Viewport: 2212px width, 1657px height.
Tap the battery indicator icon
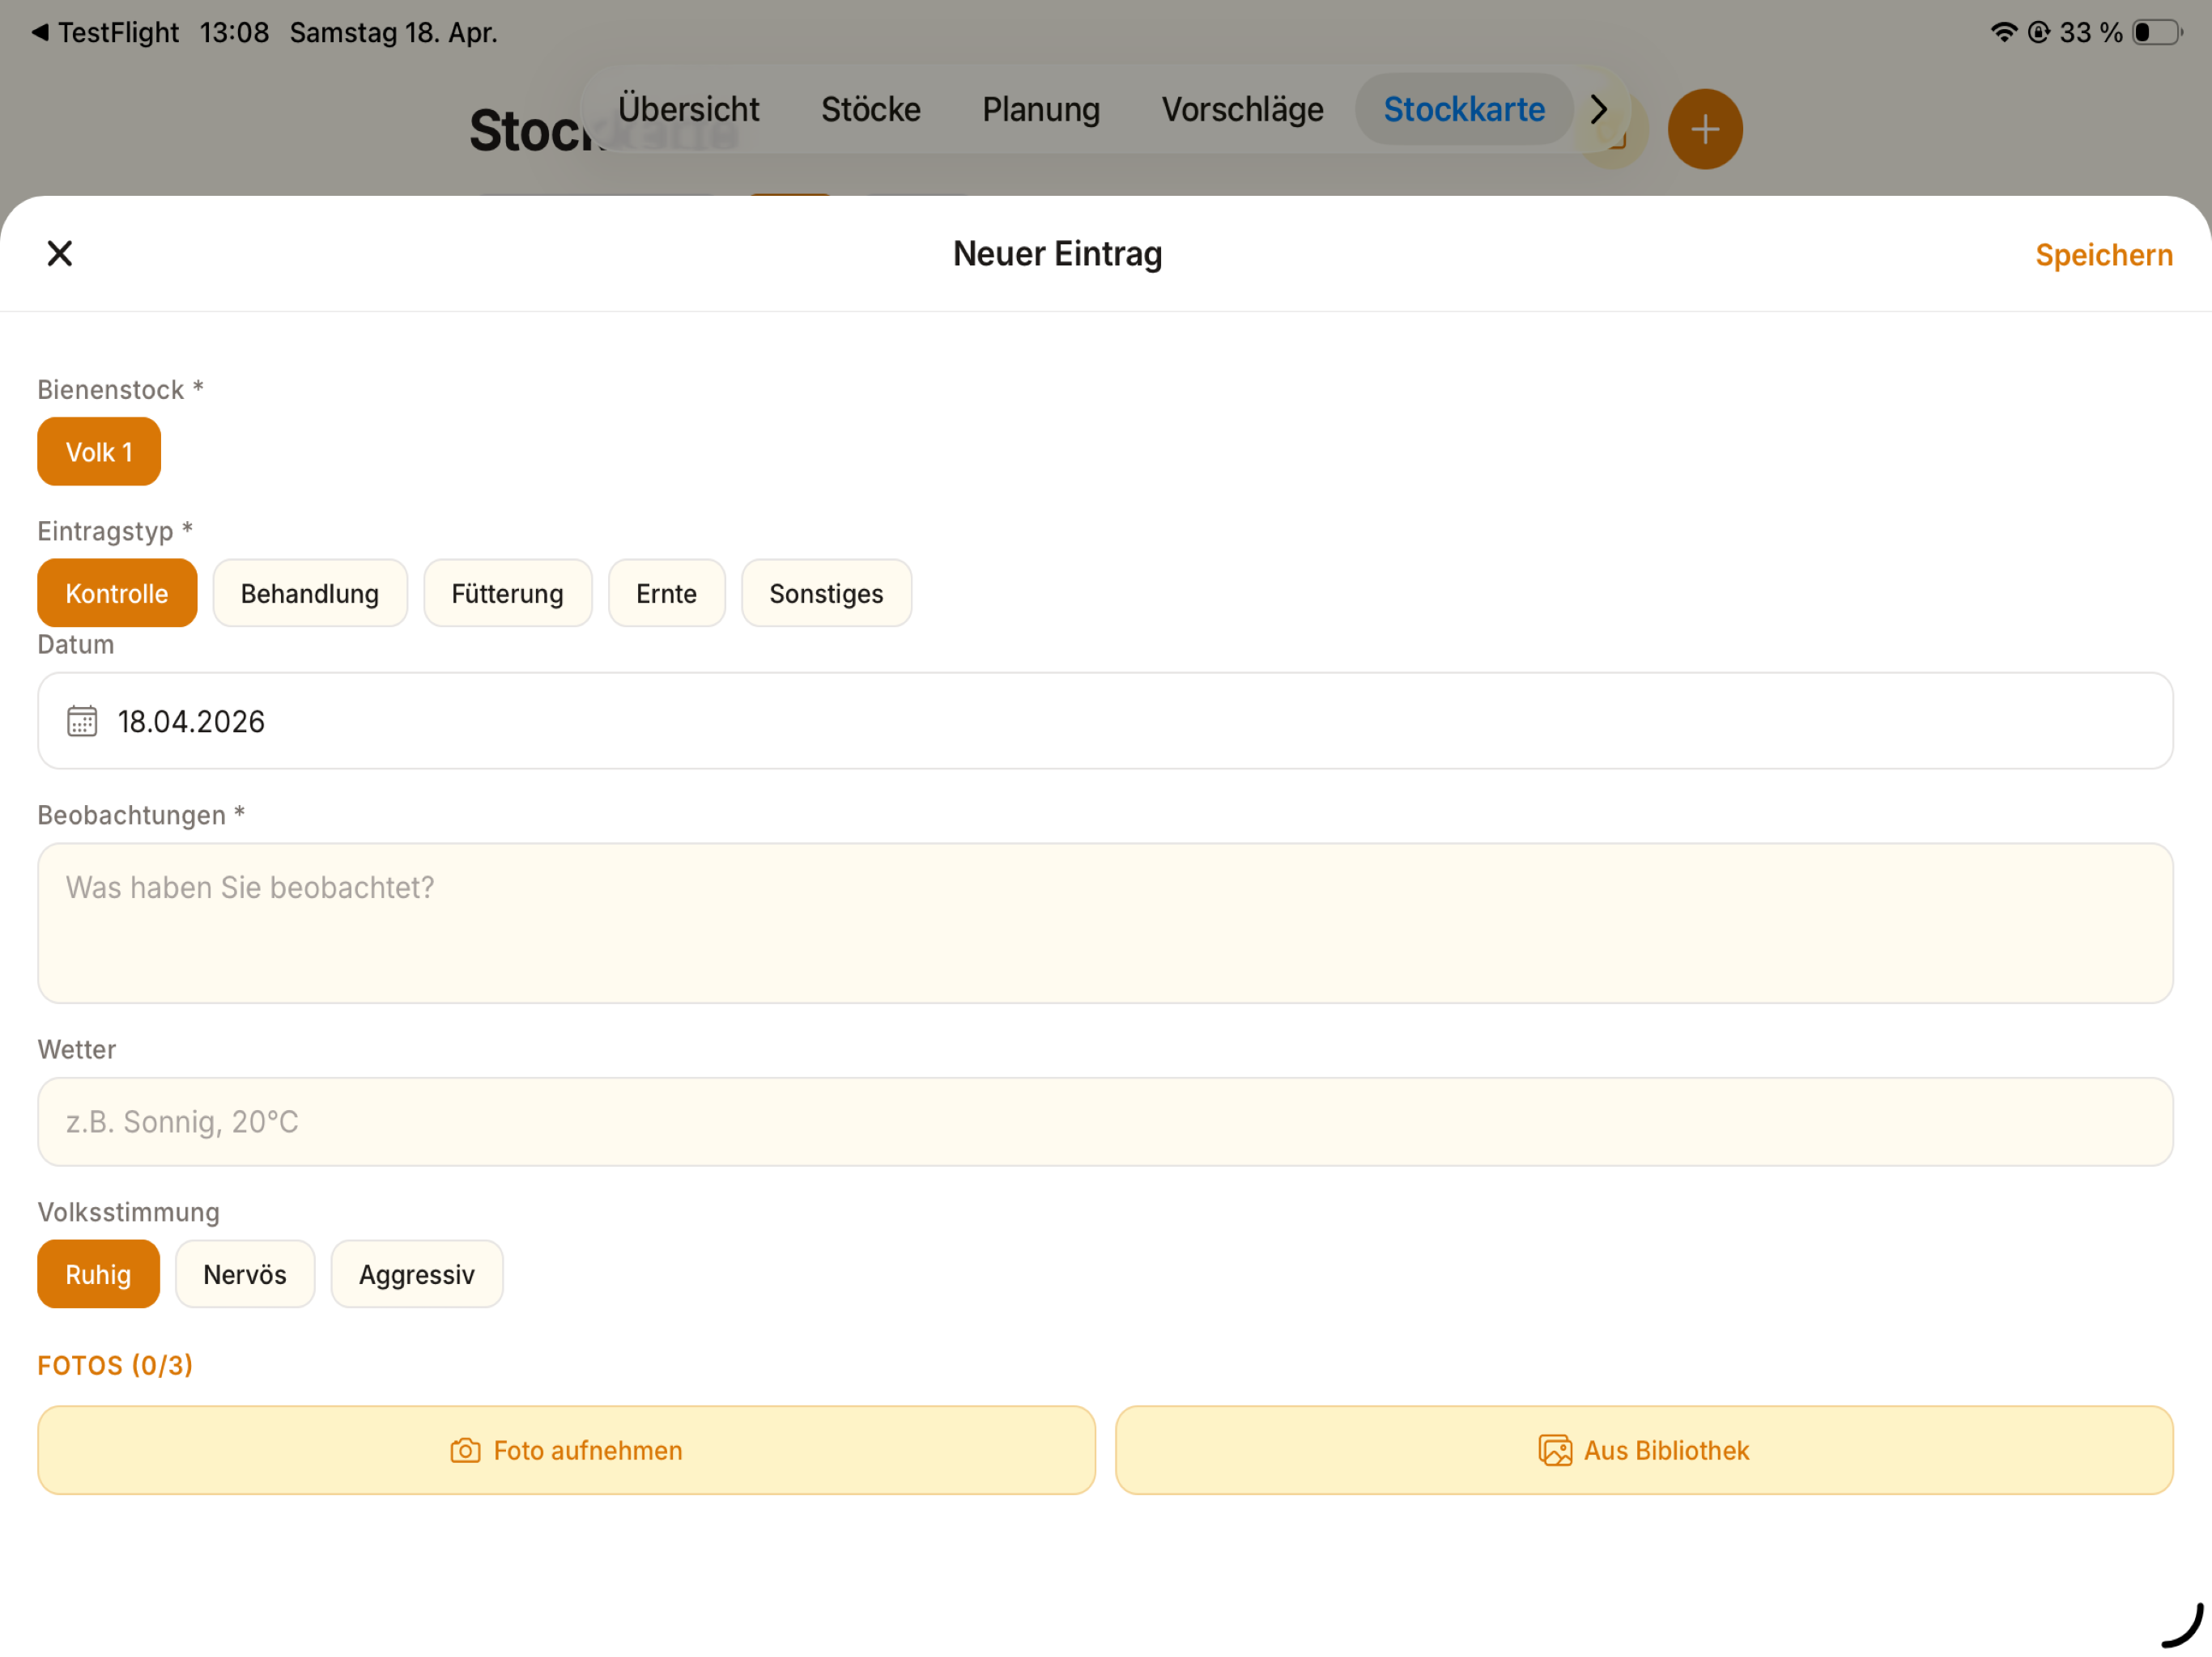2157,32
